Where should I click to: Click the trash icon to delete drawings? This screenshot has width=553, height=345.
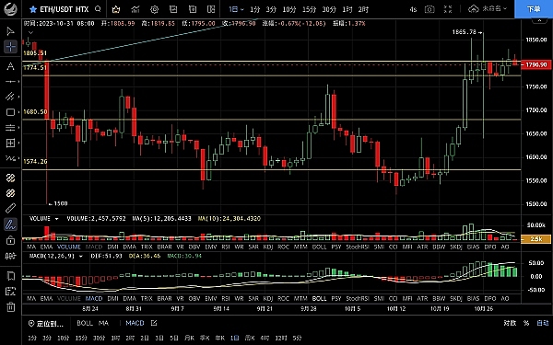10,307
